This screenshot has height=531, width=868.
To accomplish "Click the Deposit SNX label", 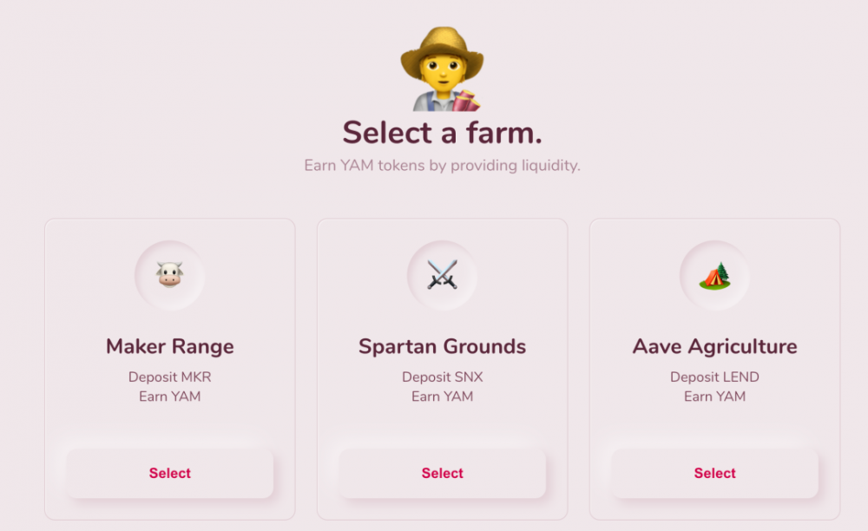I will tap(442, 377).
